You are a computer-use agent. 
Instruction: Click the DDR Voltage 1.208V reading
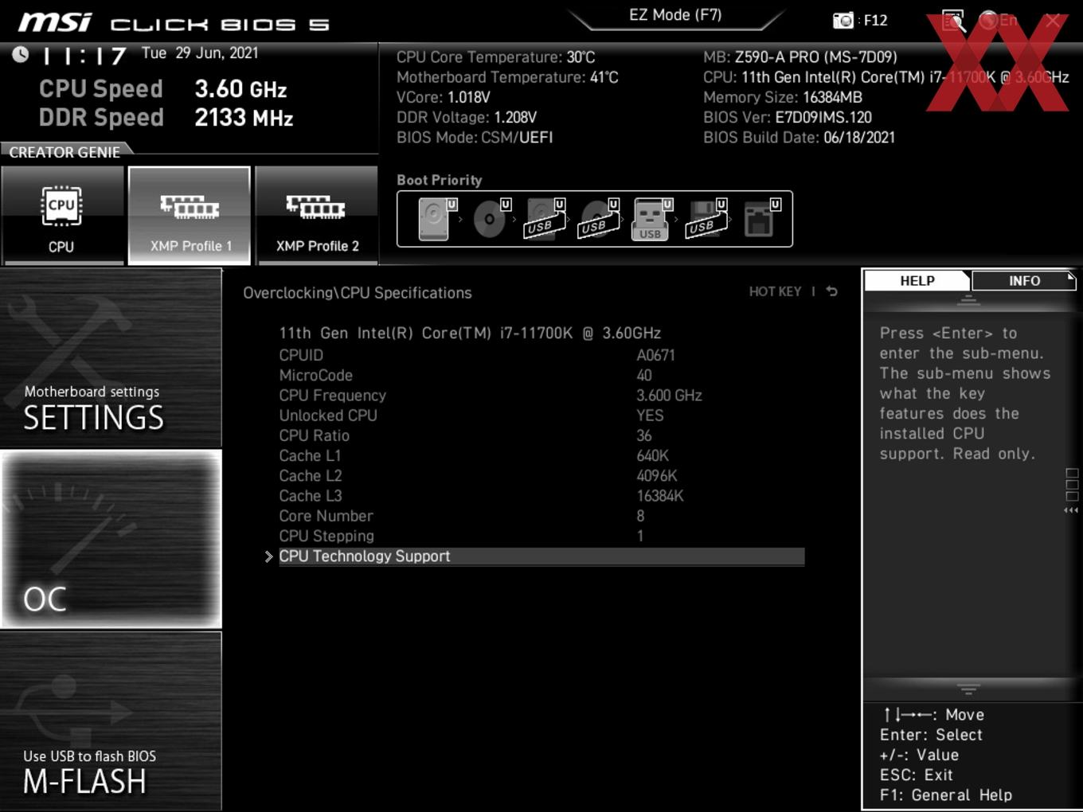[x=467, y=117]
